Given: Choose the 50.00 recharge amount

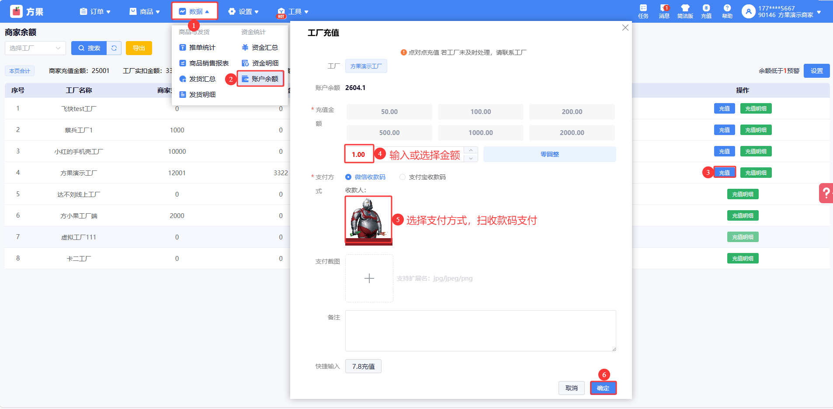Looking at the screenshot, I should tap(389, 112).
